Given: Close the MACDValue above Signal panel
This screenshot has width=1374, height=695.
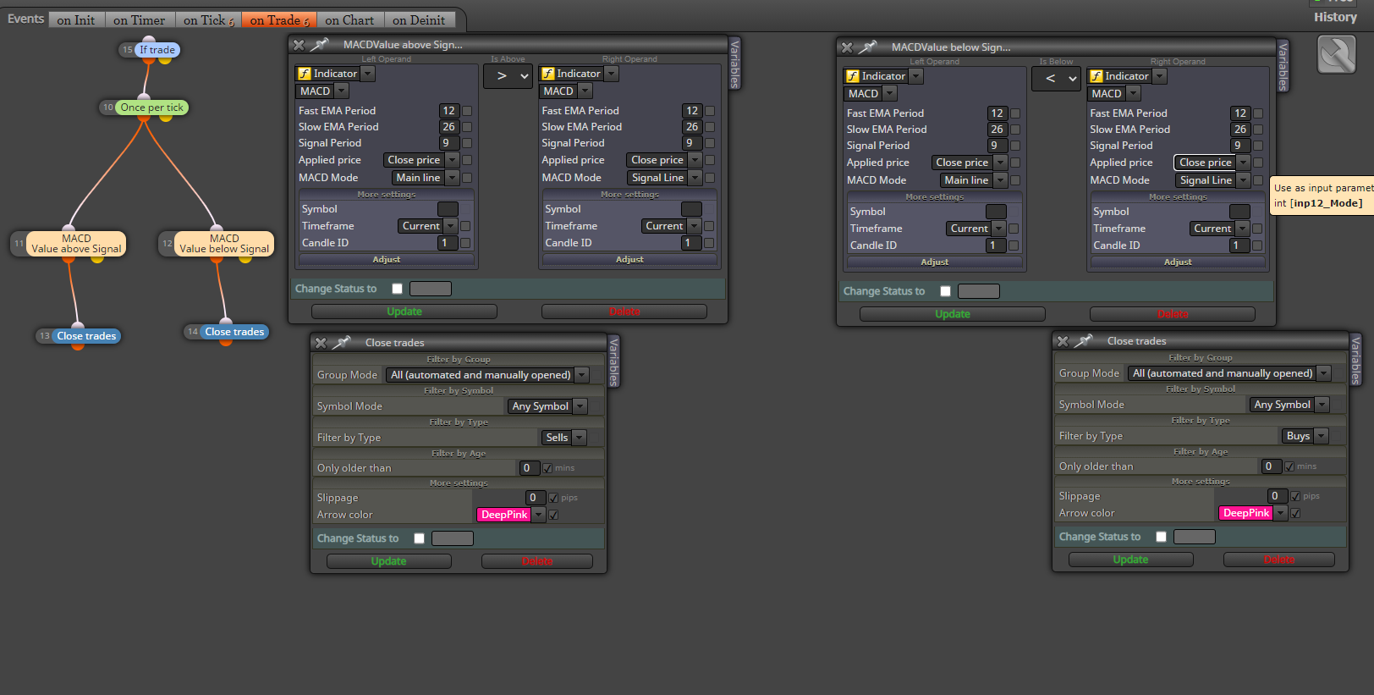Looking at the screenshot, I should pyautogui.click(x=299, y=45).
